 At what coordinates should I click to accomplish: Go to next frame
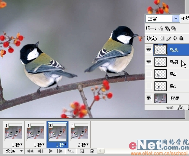tap(60, 151)
